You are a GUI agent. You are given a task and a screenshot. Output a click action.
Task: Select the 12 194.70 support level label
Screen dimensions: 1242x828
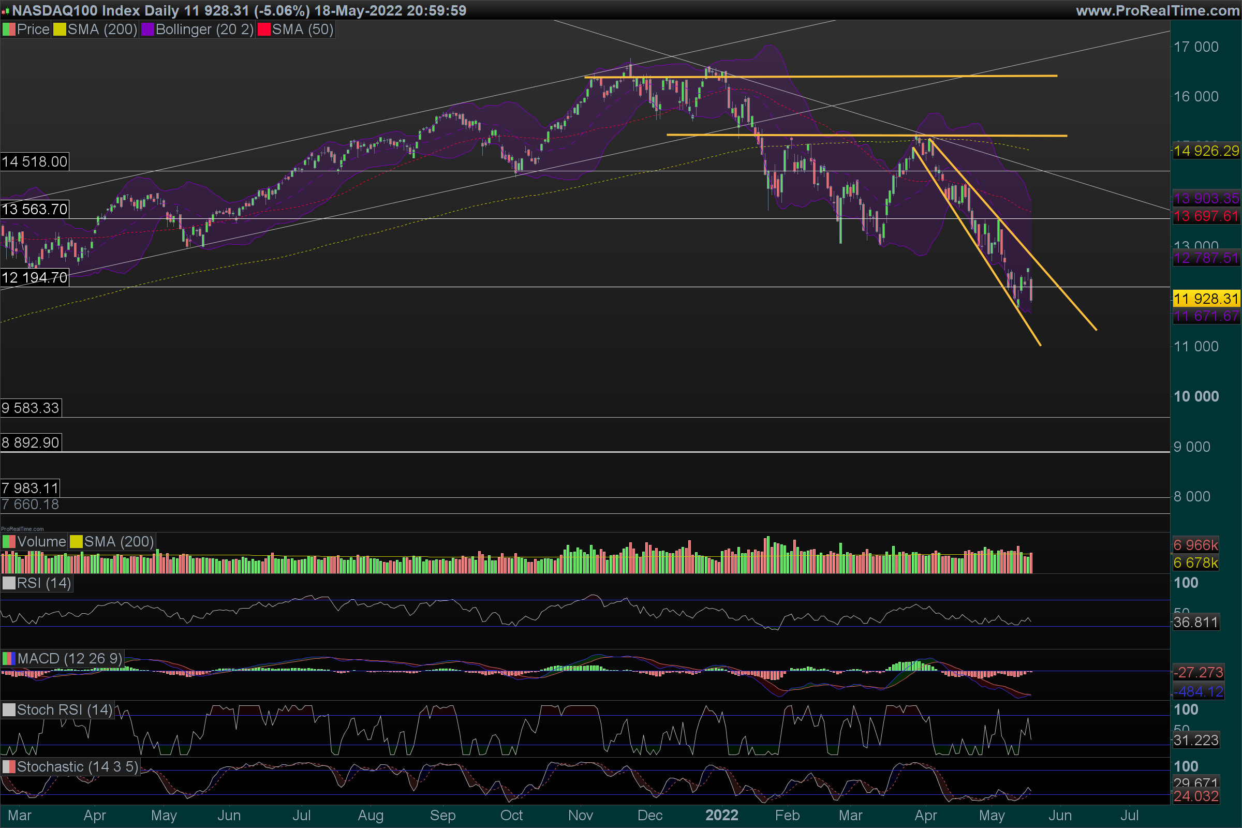tap(35, 277)
